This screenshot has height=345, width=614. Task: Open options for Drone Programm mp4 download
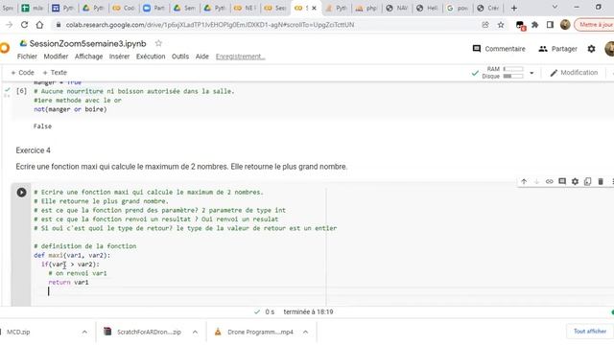tap(305, 333)
